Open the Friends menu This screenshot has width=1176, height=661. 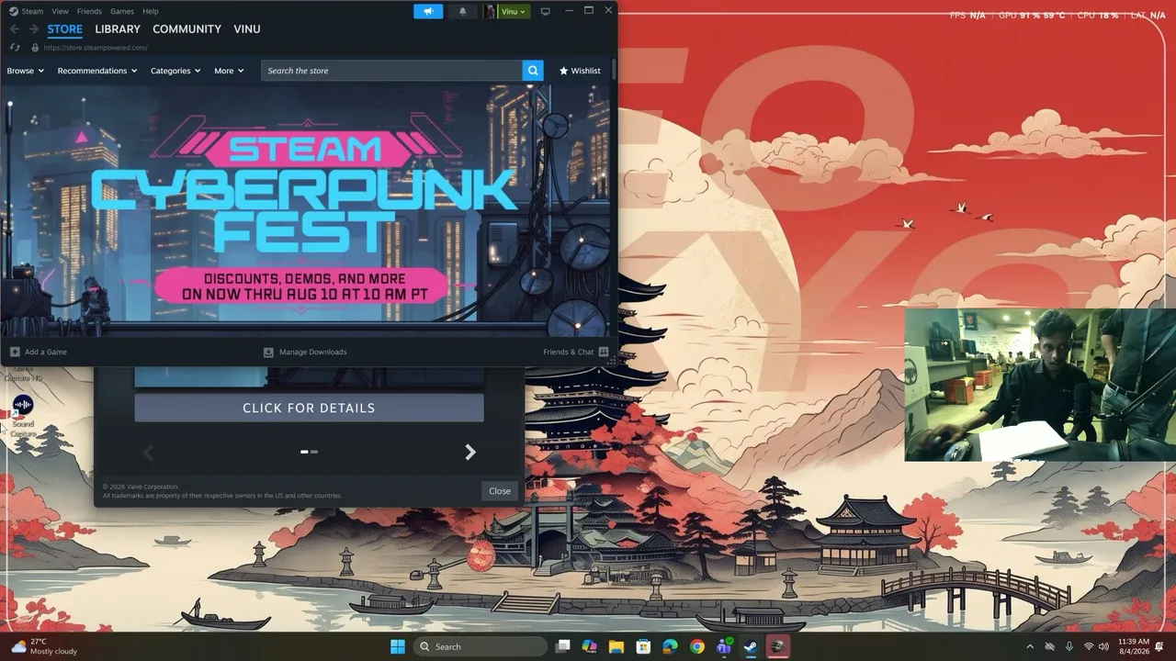89,11
